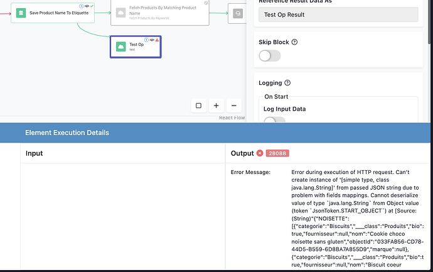Enable the Skip Block toggle
Screen dimensions: 433x272
[x=270, y=56]
